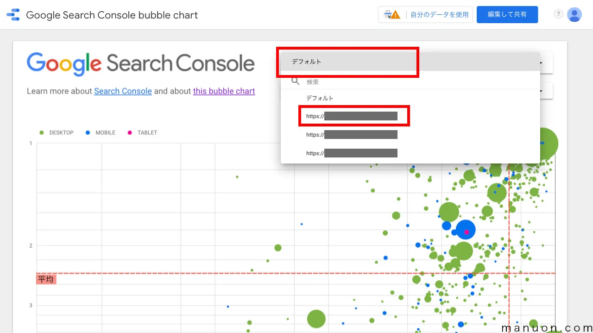This screenshot has height=333, width=593.
Task: Click the pink TABLET legend dot
Action: [130, 133]
